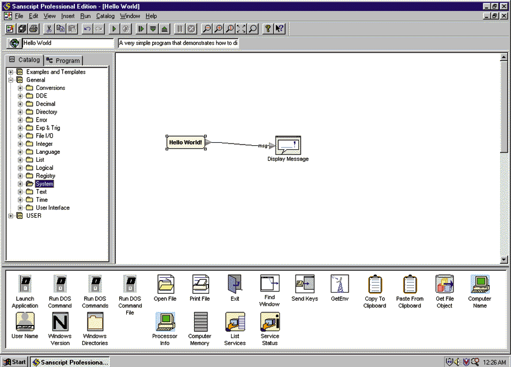Switch to the Program tab

coord(64,60)
